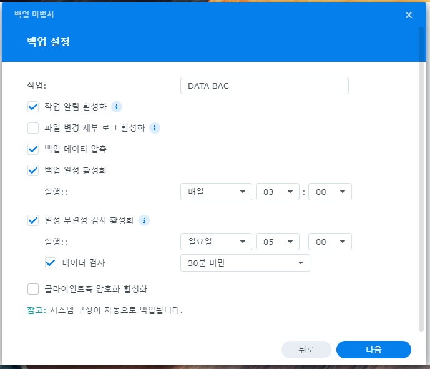Click the dialog's vertical scrollbar
The height and width of the screenshot is (369, 430).
tap(421, 179)
